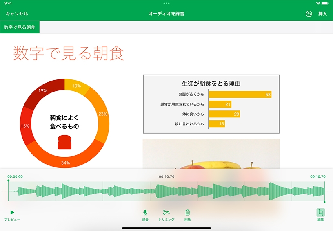Screen dimensions: 333x231
Task: Tap the toast bread icon in donut chart
Action: 64,142
